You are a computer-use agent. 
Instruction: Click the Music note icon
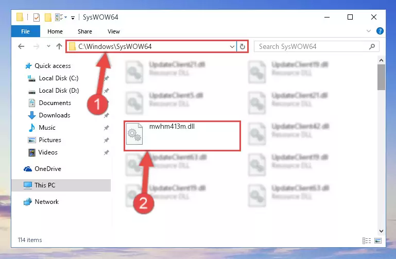(32, 128)
